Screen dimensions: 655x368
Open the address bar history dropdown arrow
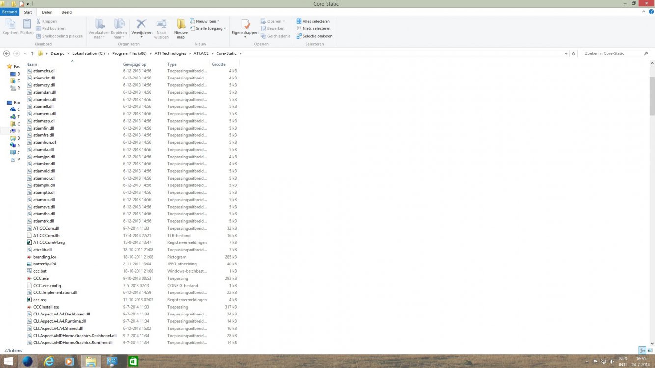pyautogui.click(x=566, y=53)
